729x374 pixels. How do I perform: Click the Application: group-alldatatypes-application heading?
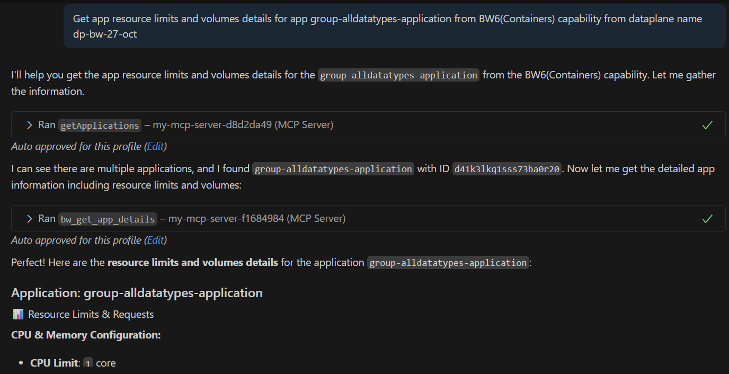pos(137,293)
